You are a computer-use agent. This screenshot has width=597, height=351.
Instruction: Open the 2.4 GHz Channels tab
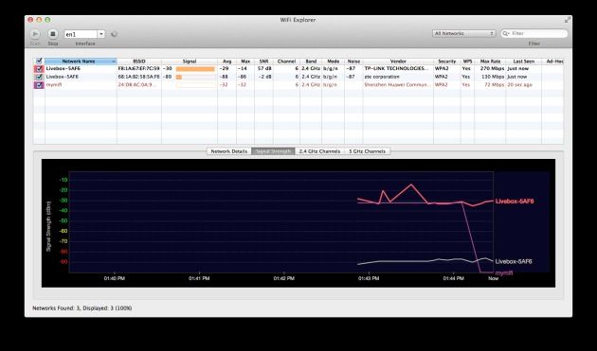tap(319, 151)
